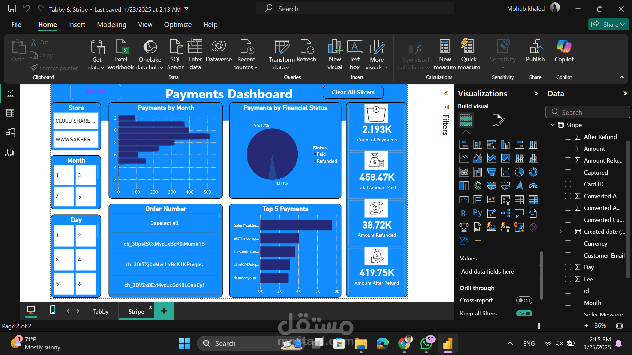This screenshot has height=355, width=632.
Task: Switch to the Optimize ribbon tab
Action: coord(178,25)
